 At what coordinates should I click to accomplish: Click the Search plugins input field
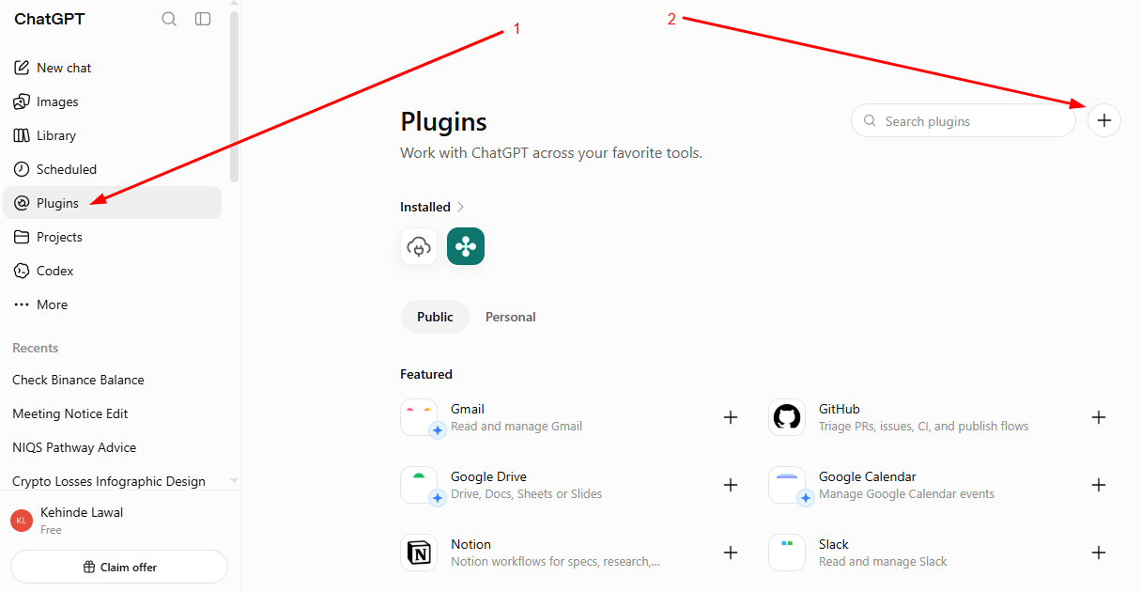coord(963,120)
